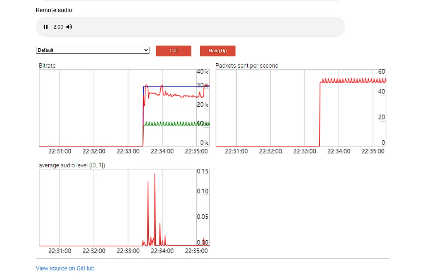Click the Packets sent per second title

pos(247,66)
